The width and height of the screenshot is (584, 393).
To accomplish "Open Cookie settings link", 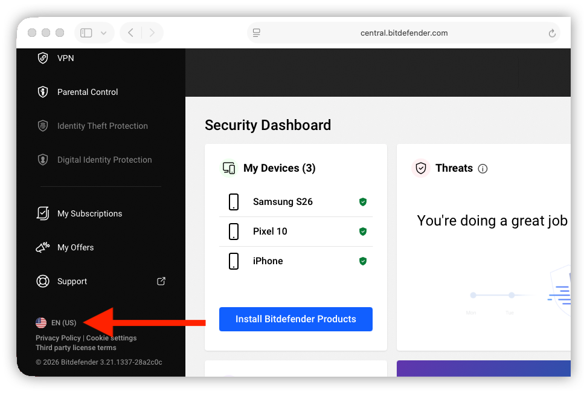I will 111,338.
